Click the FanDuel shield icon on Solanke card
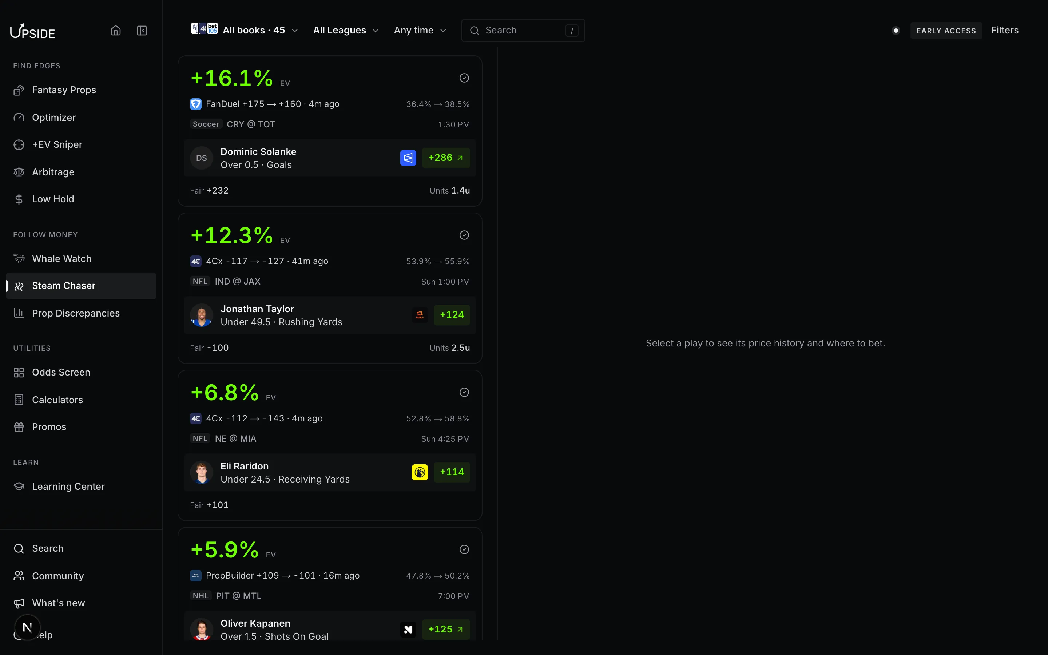Image resolution: width=1048 pixels, height=655 pixels. (x=196, y=104)
